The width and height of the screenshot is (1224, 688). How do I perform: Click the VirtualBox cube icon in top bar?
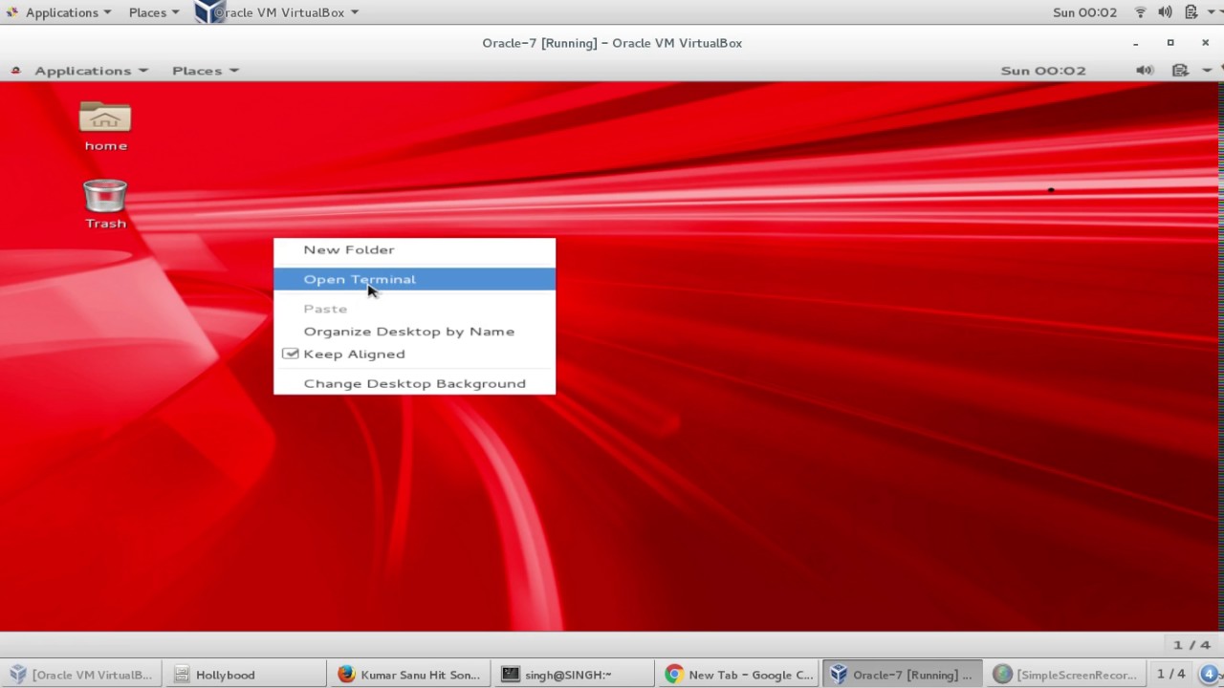(x=208, y=12)
